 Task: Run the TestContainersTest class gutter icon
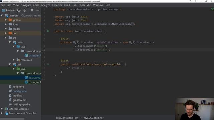pos(48,31)
